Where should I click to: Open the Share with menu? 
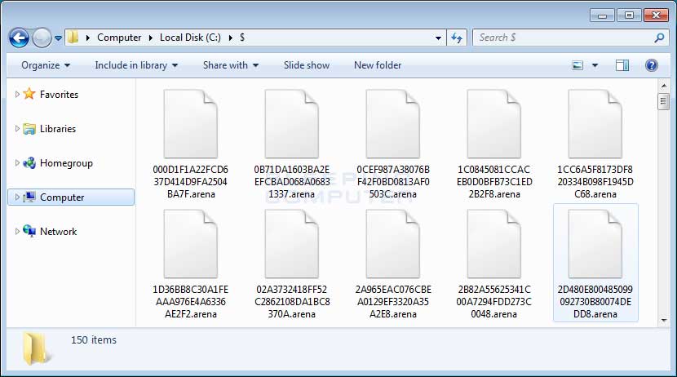231,65
